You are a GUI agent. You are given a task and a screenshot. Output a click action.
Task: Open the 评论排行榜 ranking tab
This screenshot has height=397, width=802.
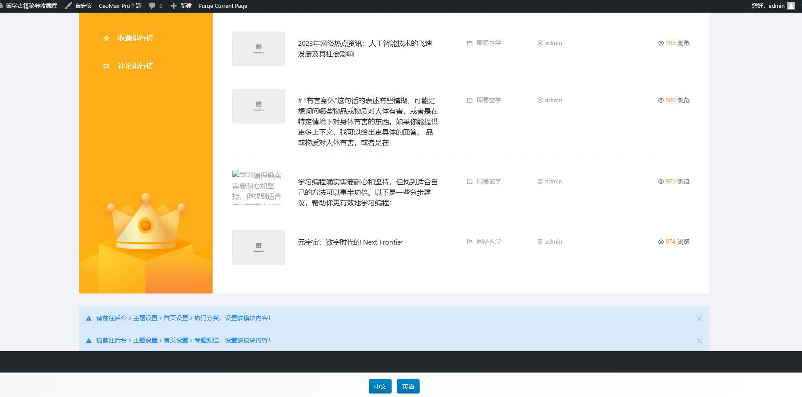point(136,66)
